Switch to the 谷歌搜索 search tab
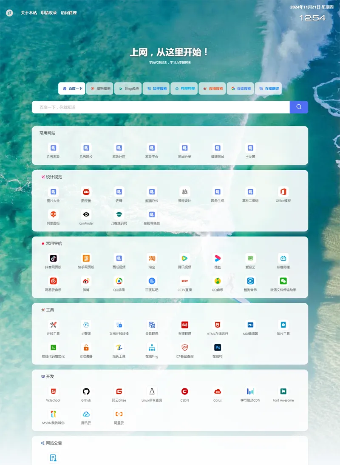340x465 pixels. [x=240, y=88]
